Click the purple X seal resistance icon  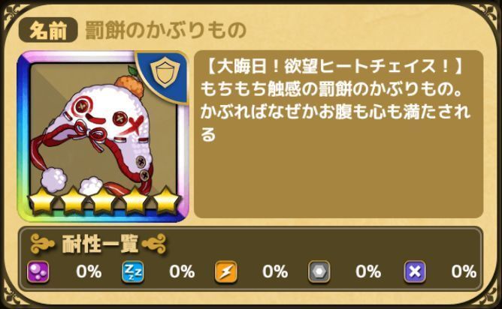[415, 272]
